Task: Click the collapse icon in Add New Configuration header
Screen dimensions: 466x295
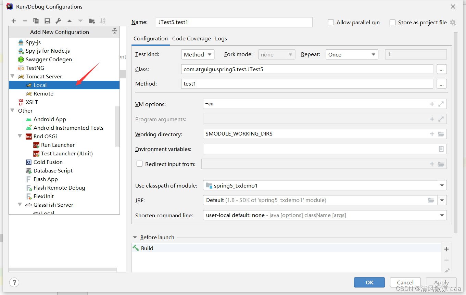Action: [x=115, y=31]
